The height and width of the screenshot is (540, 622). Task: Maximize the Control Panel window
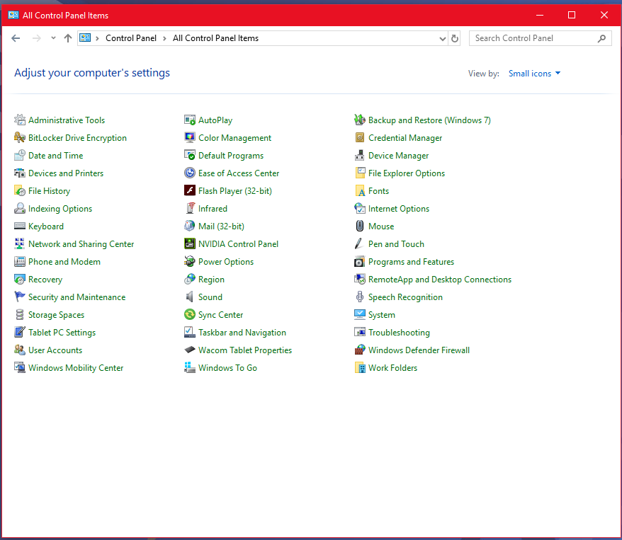[572, 15]
